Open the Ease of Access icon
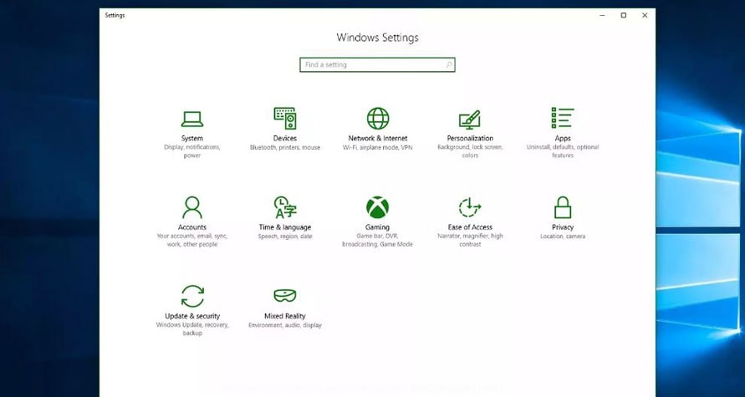The height and width of the screenshot is (397, 745). [x=470, y=207]
